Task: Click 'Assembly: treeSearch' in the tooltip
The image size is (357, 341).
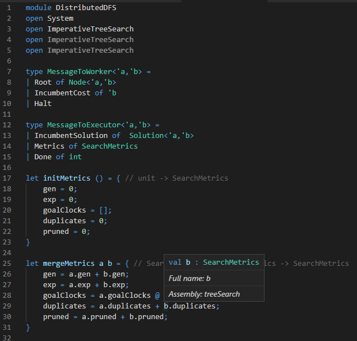Action: tap(204, 294)
